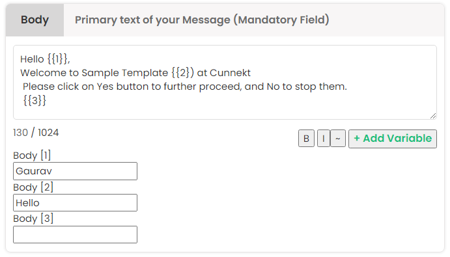Screen dimensions: 450x257
Task: Click the 130 / 1024 character counter
Action: click(36, 133)
